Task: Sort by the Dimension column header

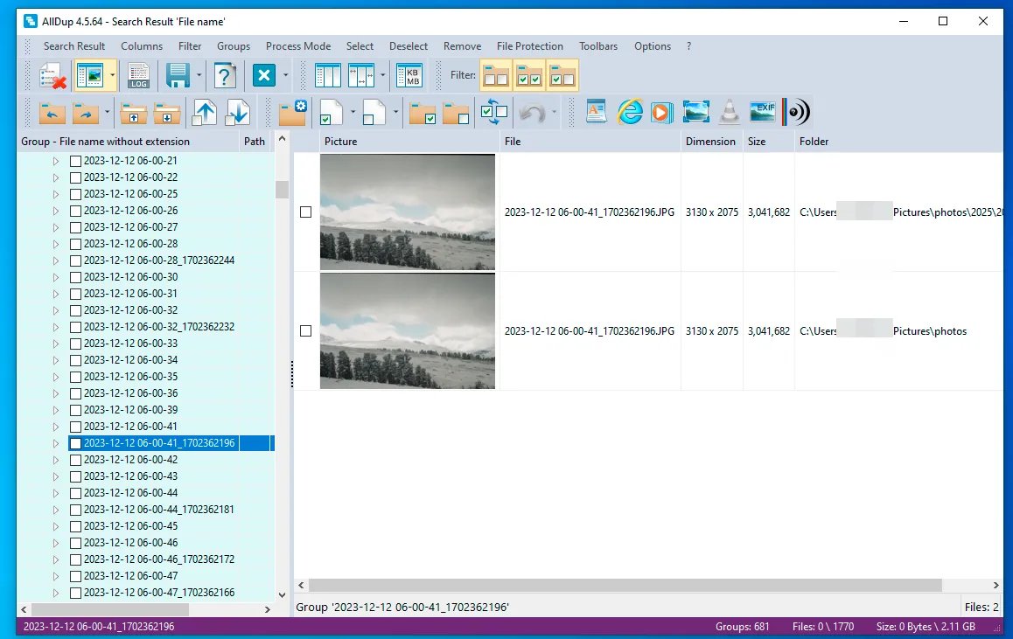Action: (709, 142)
